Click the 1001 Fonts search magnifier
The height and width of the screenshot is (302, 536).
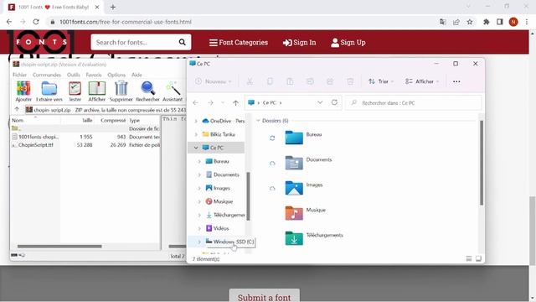point(183,42)
